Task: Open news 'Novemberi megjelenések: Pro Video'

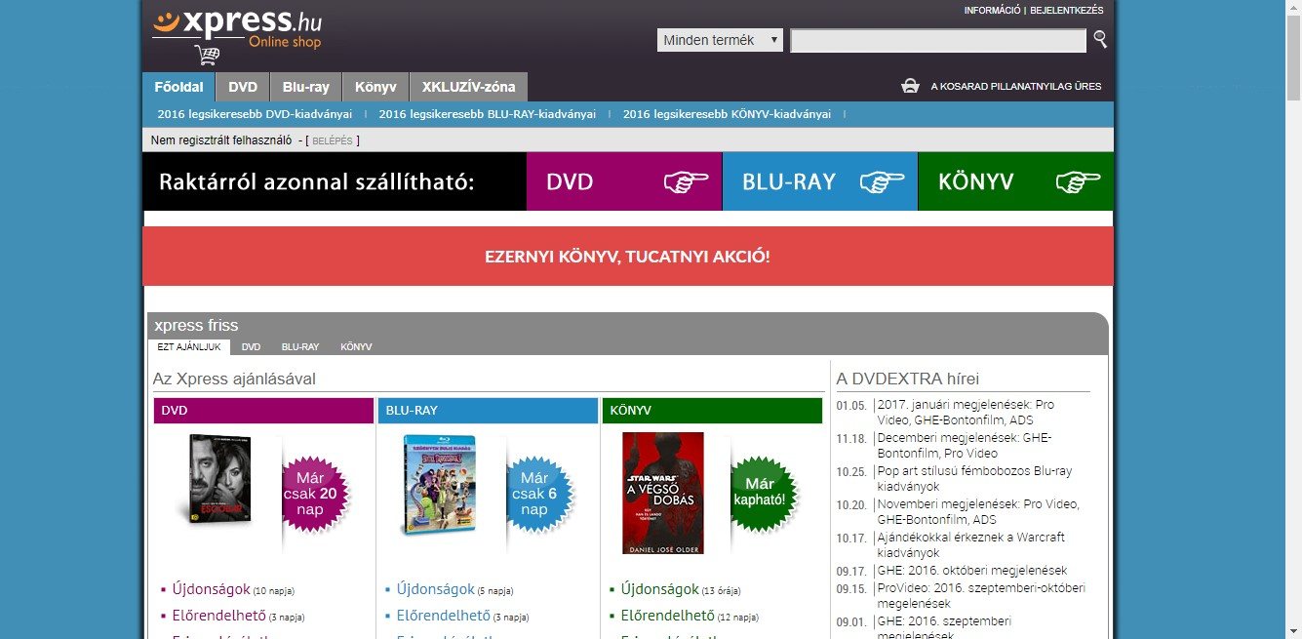Action: click(x=978, y=511)
